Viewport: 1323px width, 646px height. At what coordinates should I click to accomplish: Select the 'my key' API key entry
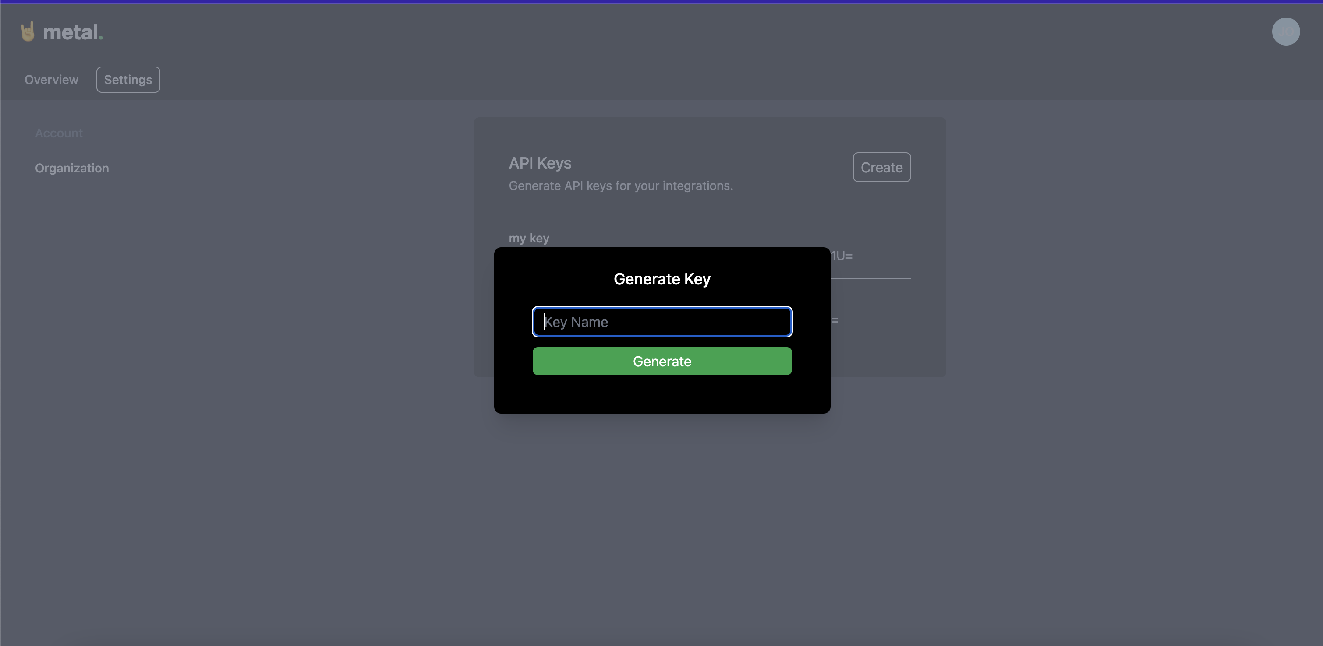point(528,238)
